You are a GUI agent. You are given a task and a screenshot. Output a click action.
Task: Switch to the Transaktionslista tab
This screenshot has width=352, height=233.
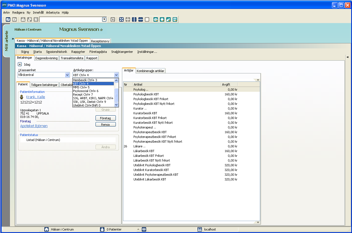click(72, 58)
